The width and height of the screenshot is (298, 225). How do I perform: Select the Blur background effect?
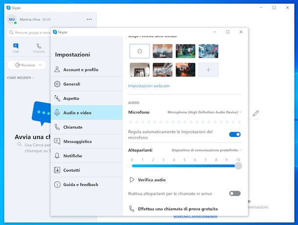point(163,51)
